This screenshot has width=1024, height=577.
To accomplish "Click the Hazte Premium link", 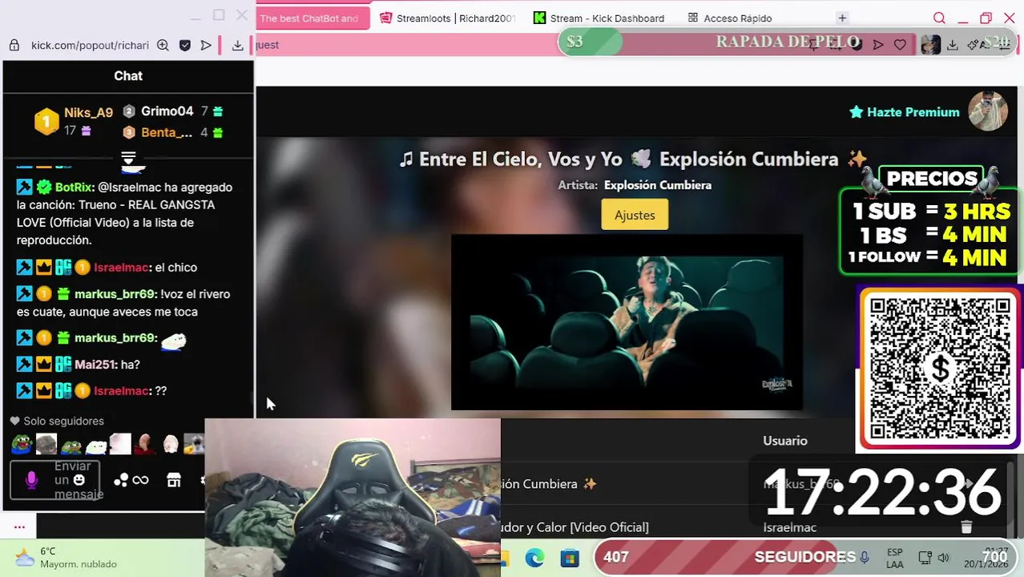I will [x=905, y=112].
